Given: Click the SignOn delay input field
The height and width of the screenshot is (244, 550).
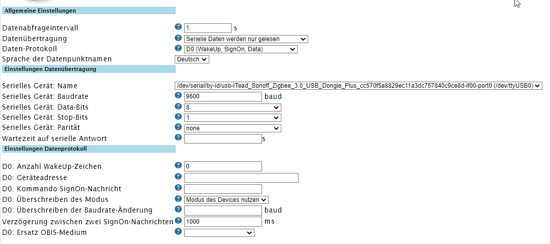Looking at the screenshot, I should [223, 222].
